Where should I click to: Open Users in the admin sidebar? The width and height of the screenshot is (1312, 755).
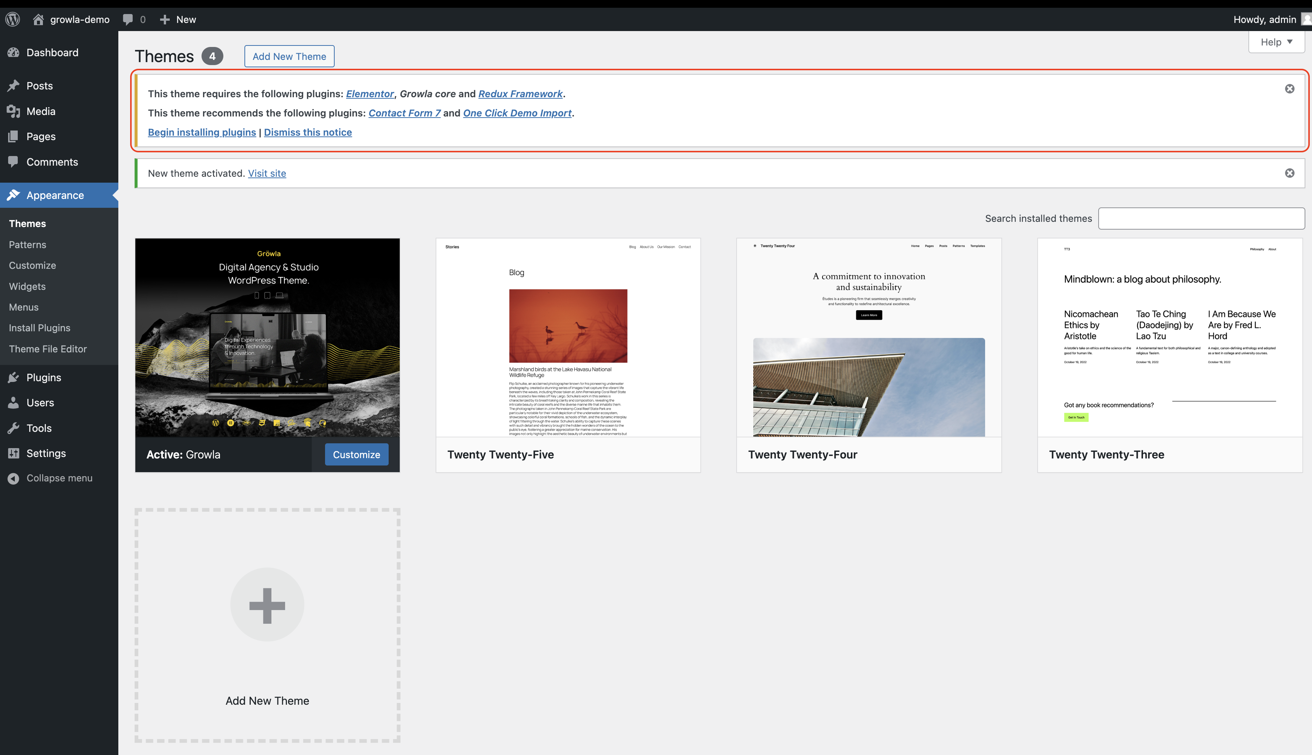[59, 402]
